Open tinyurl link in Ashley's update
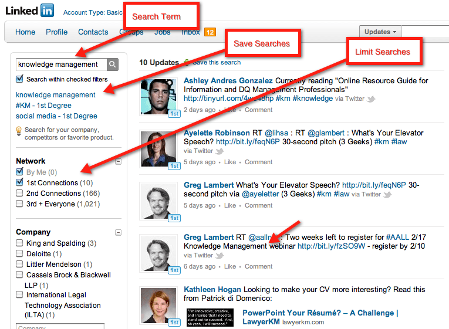The image size is (449, 329). pyautogui.click(x=228, y=99)
